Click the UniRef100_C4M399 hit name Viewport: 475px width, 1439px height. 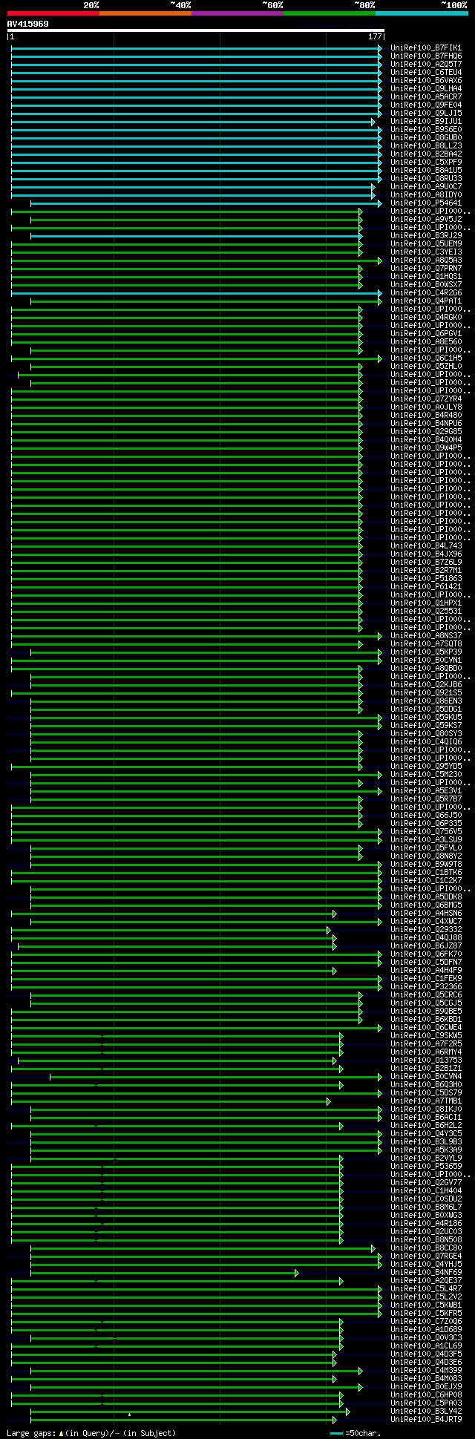tap(426, 1371)
